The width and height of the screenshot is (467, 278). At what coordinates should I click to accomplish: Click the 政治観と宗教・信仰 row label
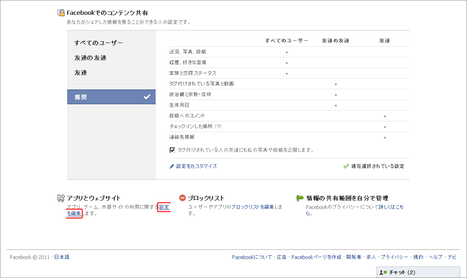click(190, 95)
